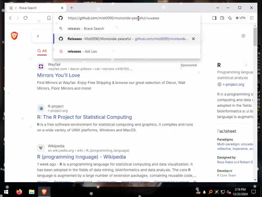Image resolution: width=262 pixels, height=197 pixels.
Task: Click the Brave search query box
Action: click(x=43, y=36)
